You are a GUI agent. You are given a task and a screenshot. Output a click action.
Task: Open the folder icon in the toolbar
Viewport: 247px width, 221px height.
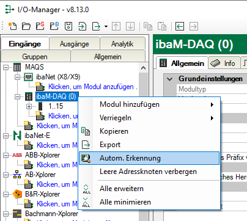coord(26,26)
